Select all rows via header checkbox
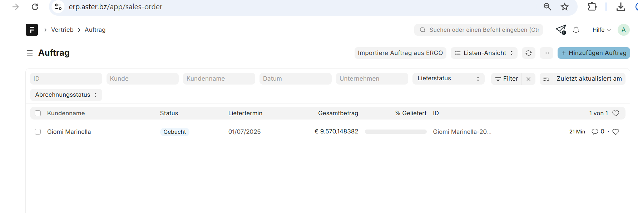This screenshot has height=213, width=638. pos(38,113)
